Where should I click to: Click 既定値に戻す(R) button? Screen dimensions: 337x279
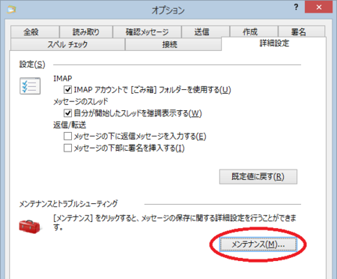point(258,177)
